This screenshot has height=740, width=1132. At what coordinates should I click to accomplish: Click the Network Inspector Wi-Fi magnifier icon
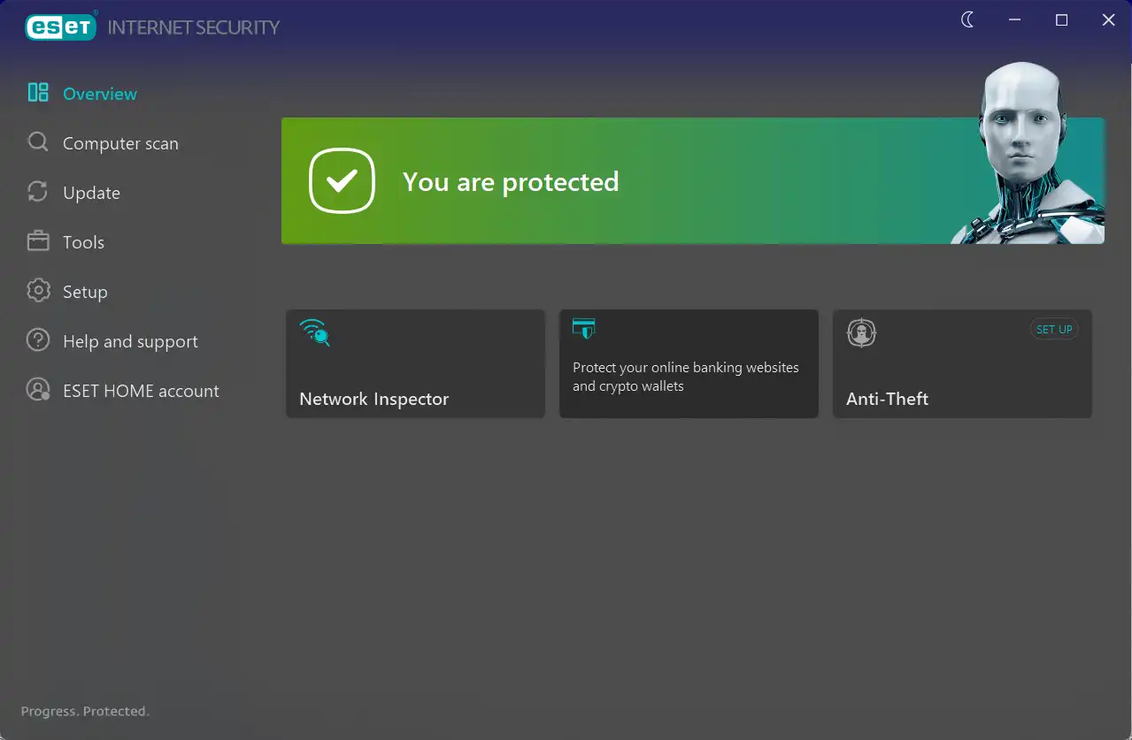point(314,332)
